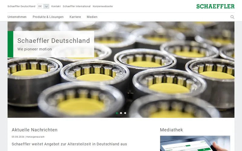Click the hero title Schaeffler Deutschland
The width and height of the screenshot is (242, 151).
54,41
